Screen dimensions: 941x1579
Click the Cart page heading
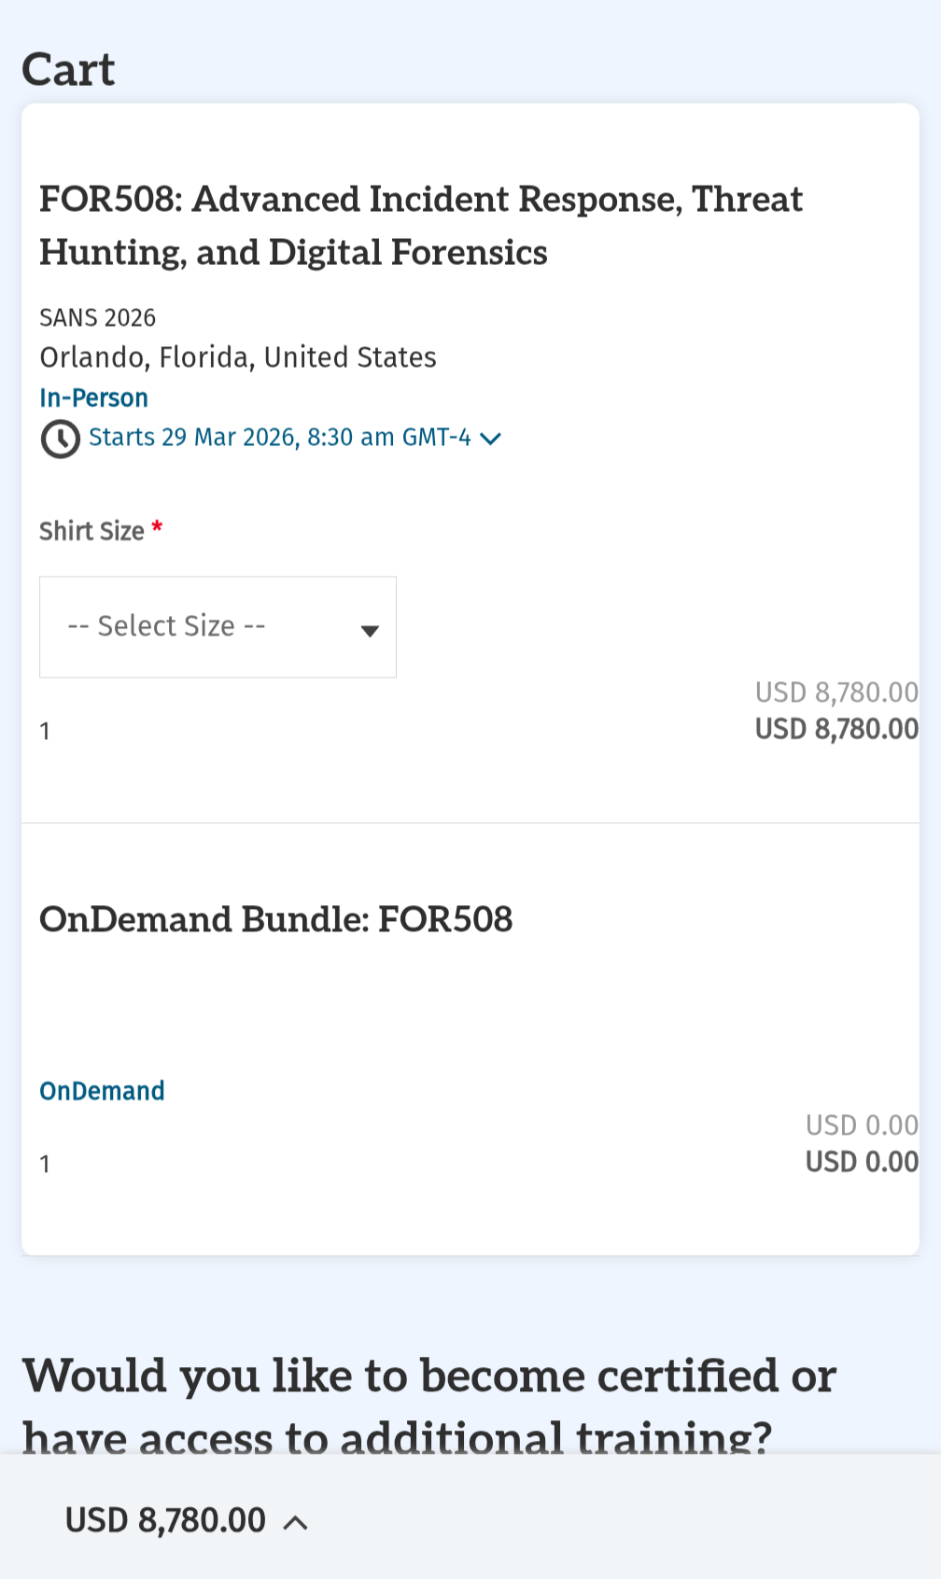68,70
